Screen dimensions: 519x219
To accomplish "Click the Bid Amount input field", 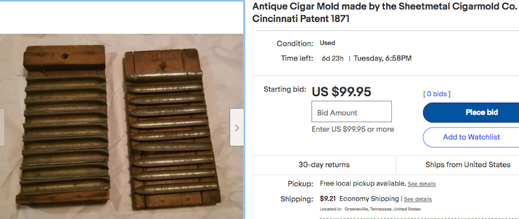I will click(351, 112).
